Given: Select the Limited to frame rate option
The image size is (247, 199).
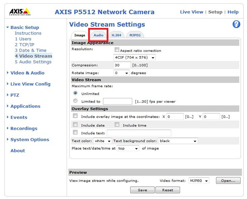Looking at the screenshot, I should 75,101.
